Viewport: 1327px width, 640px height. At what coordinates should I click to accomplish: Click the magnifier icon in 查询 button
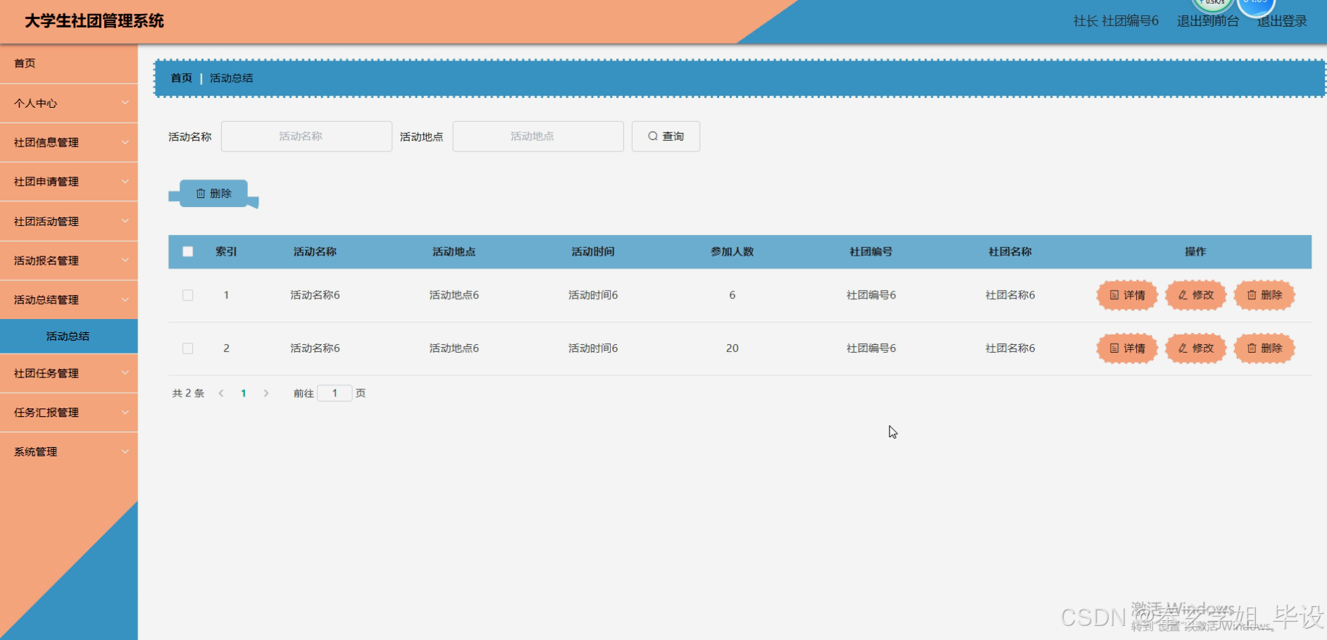click(x=653, y=137)
